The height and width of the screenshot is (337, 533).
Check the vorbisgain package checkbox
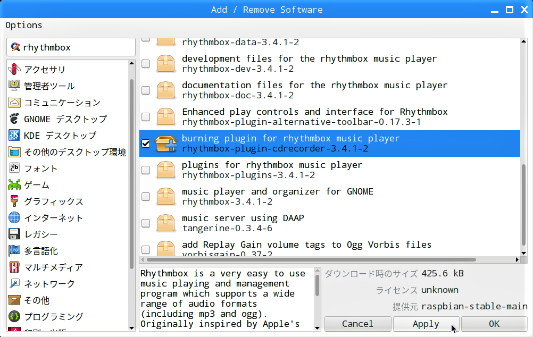click(x=146, y=250)
